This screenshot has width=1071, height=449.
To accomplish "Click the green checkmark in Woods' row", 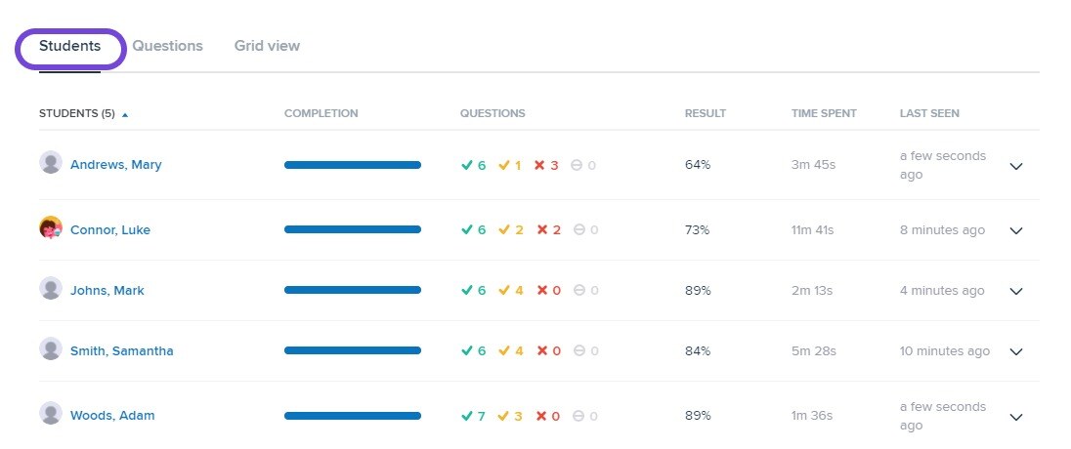I will [467, 416].
